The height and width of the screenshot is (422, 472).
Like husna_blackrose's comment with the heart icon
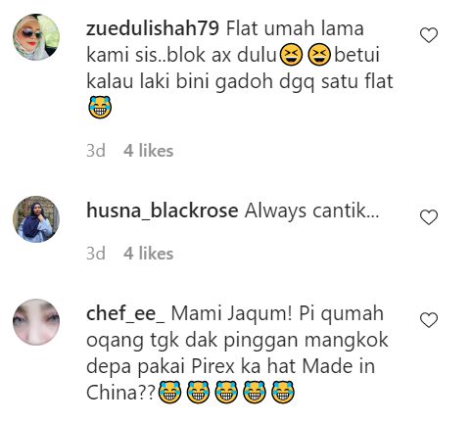point(429,217)
